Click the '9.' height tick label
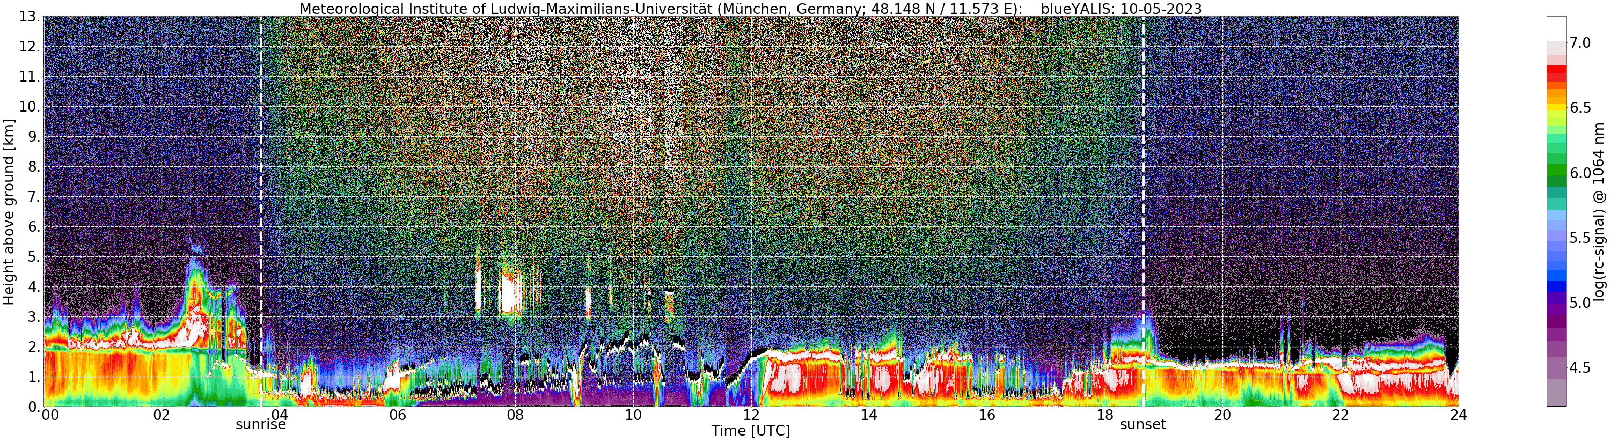 tap(34, 137)
